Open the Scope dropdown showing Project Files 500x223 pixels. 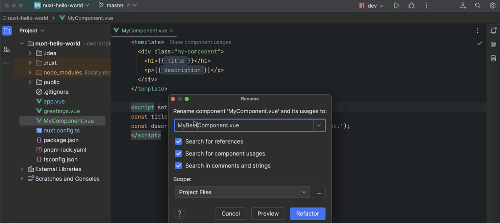[242, 192]
